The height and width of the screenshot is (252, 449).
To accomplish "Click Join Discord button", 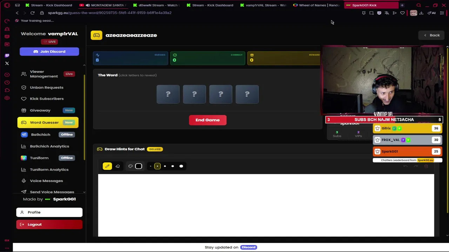I will (x=49, y=51).
